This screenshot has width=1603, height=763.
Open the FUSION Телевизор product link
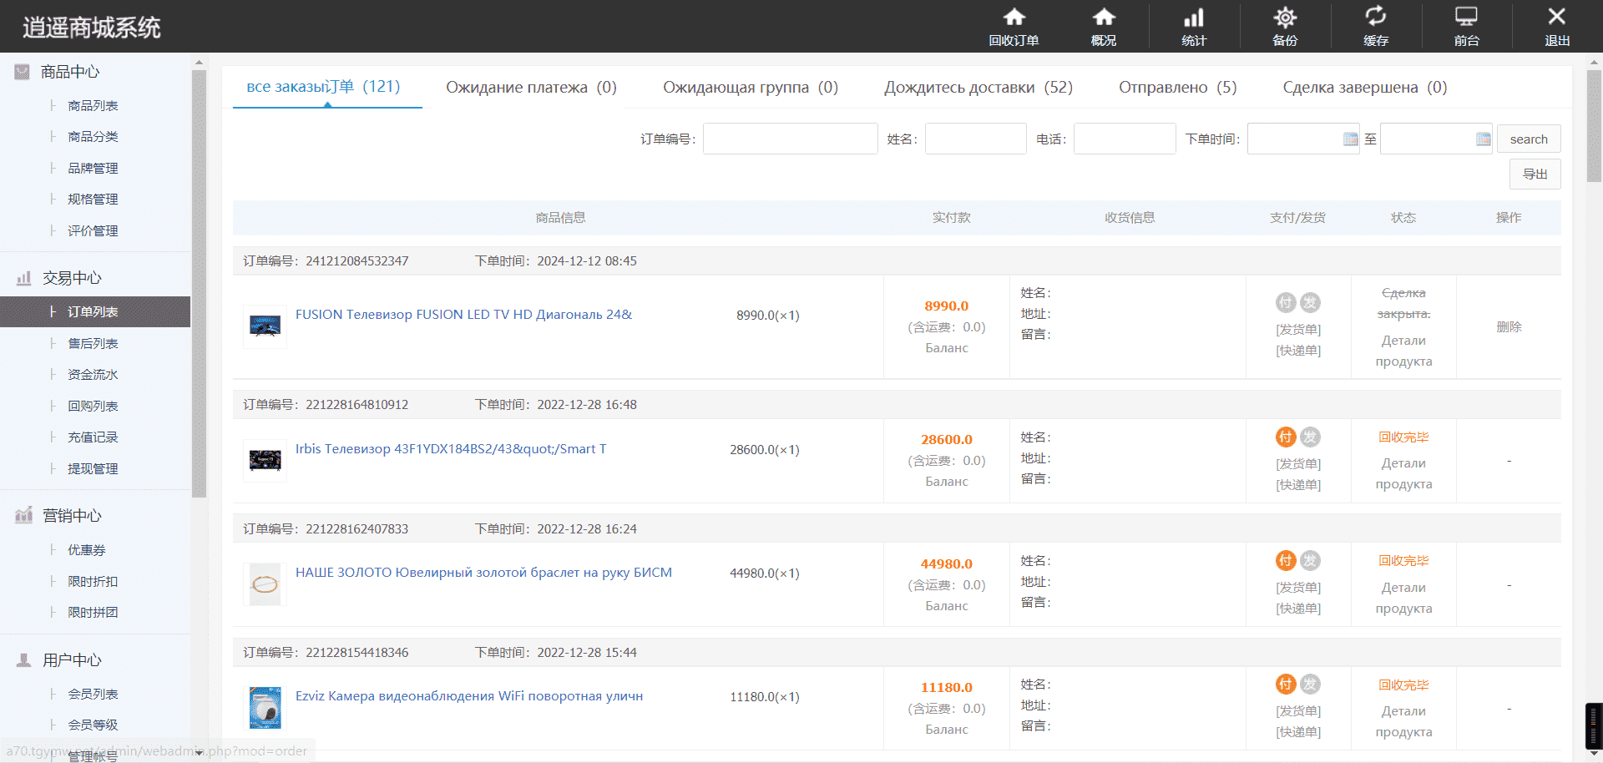click(x=463, y=315)
